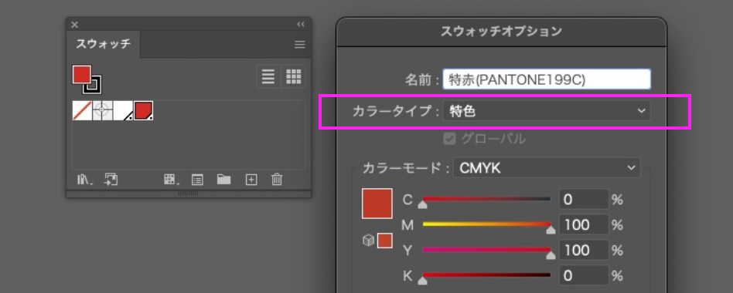
Task: Switch swatches to list view
Action: 268,76
